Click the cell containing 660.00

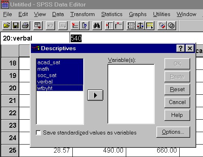coord(153,152)
